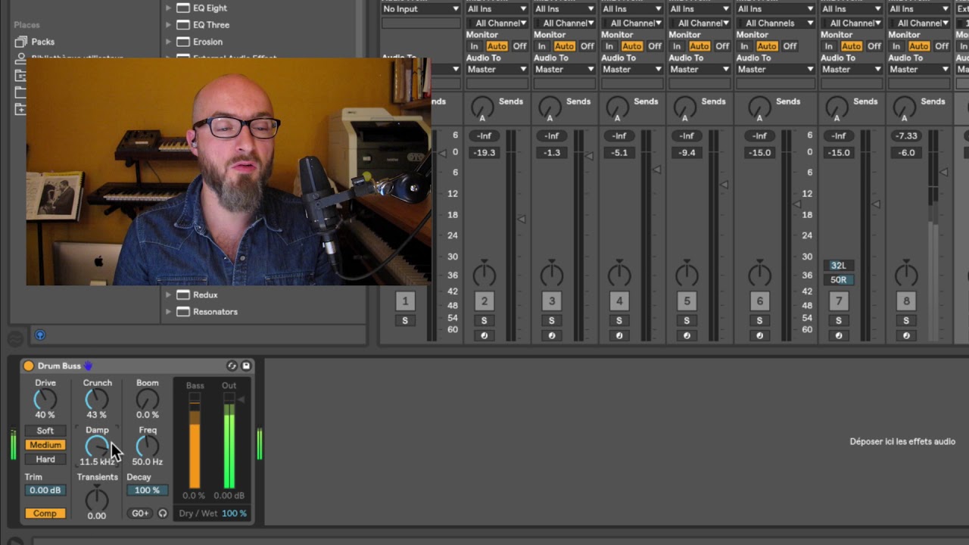Expand the EQ Eight browser entry
The image size is (969, 545).
coord(168,8)
